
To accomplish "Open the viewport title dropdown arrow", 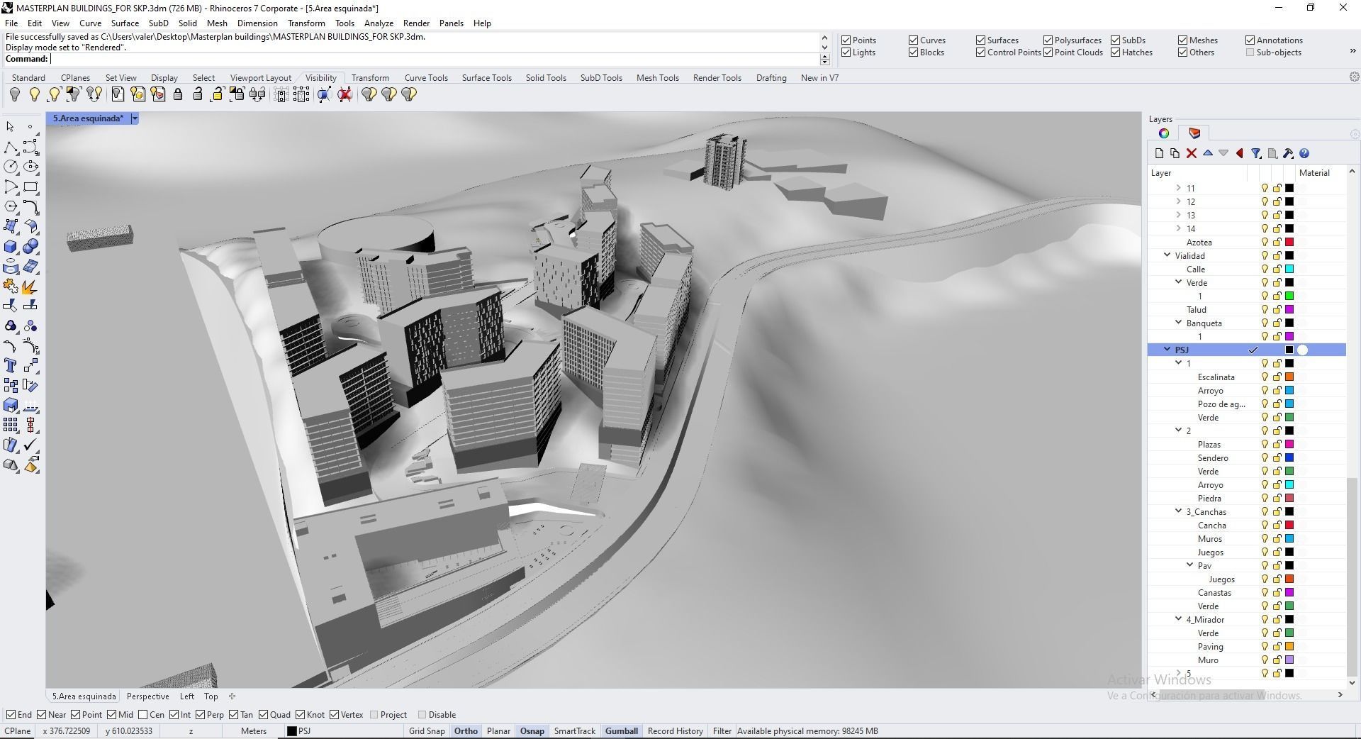I will pyautogui.click(x=134, y=118).
